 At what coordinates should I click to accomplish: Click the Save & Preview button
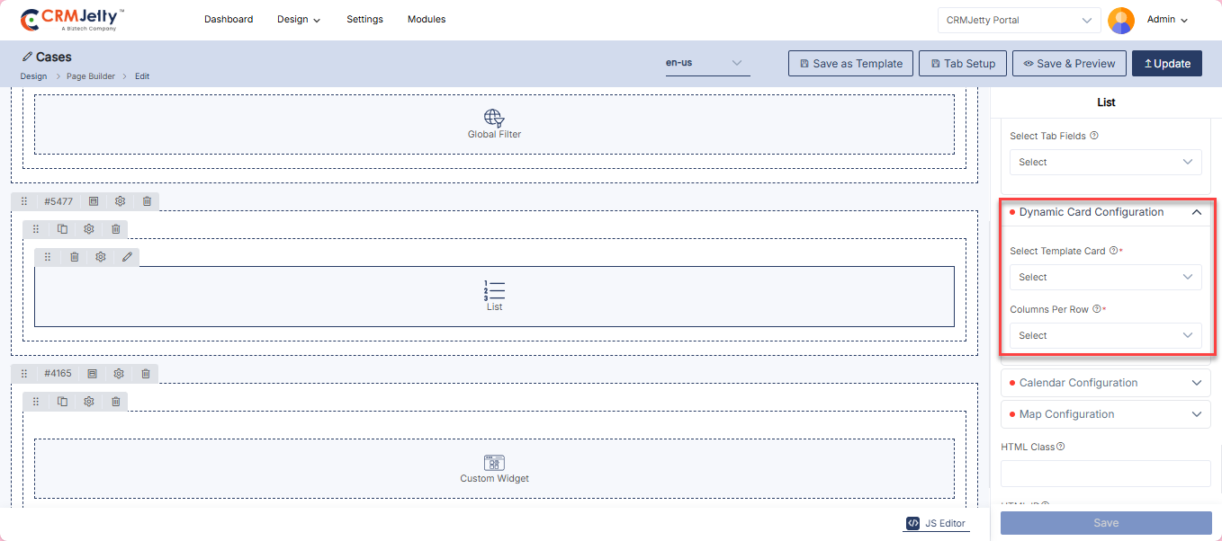tap(1069, 64)
